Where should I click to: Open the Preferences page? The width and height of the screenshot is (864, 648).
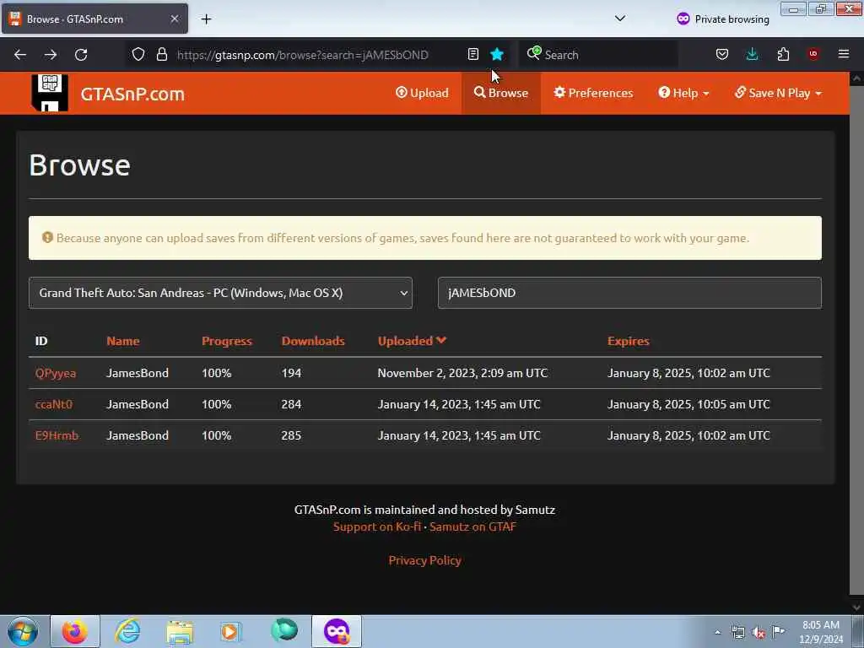(x=593, y=93)
